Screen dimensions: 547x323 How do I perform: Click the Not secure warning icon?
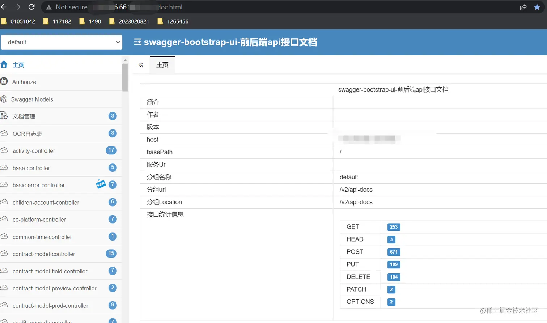tap(49, 7)
